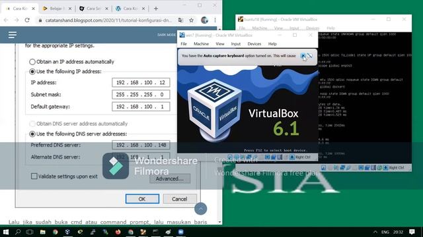The height and width of the screenshot is (237, 423).
Task: Click keyboard capture arrow in win7 status bar
Action: (292, 157)
